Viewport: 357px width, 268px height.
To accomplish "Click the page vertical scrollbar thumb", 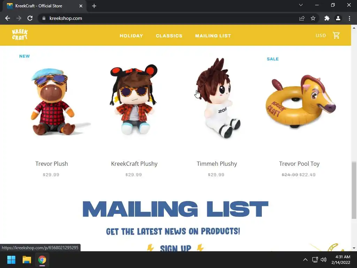I will [354, 190].
